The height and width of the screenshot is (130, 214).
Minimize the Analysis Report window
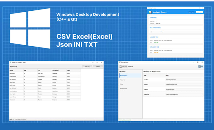click(x=196, y=8)
